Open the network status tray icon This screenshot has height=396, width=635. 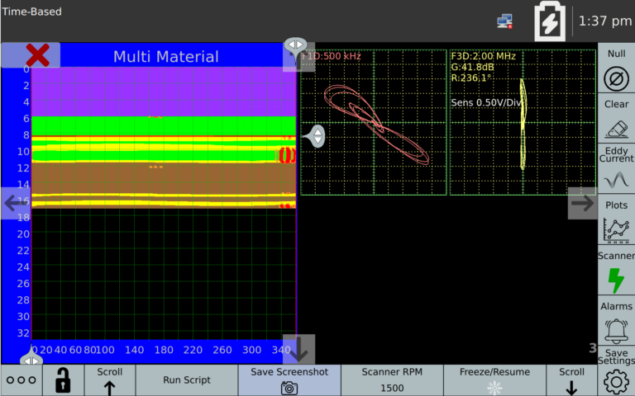pos(504,21)
